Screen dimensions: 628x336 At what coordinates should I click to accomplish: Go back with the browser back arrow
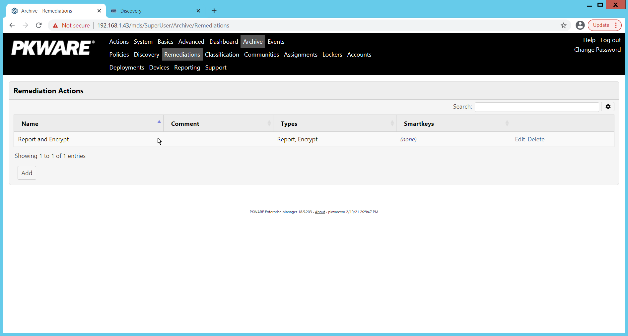coord(12,25)
